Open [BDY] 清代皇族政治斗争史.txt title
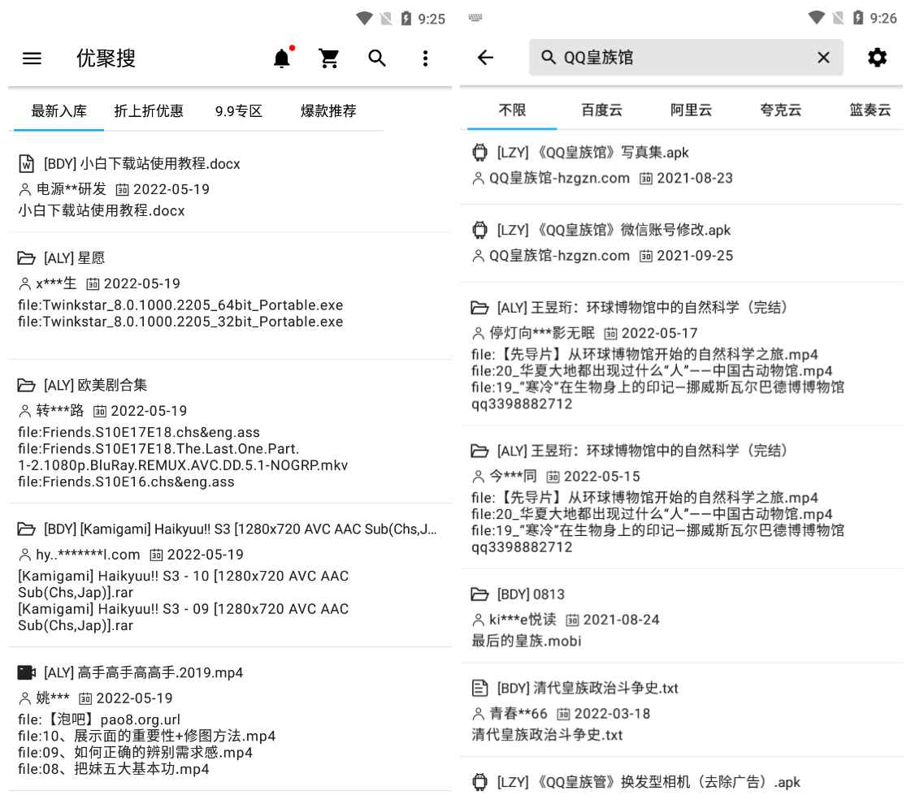The height and width of the screenshot is (808, 911). (588, 688)
